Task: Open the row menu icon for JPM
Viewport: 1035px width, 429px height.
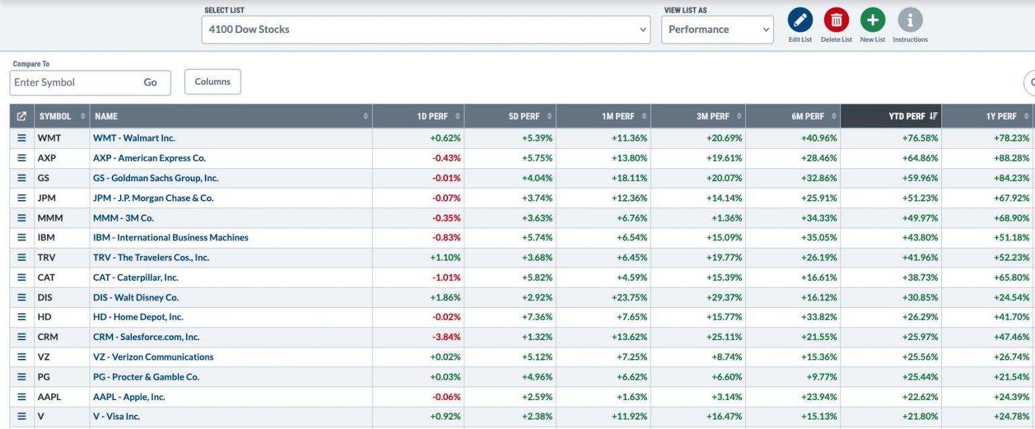Action: [22, 198]
